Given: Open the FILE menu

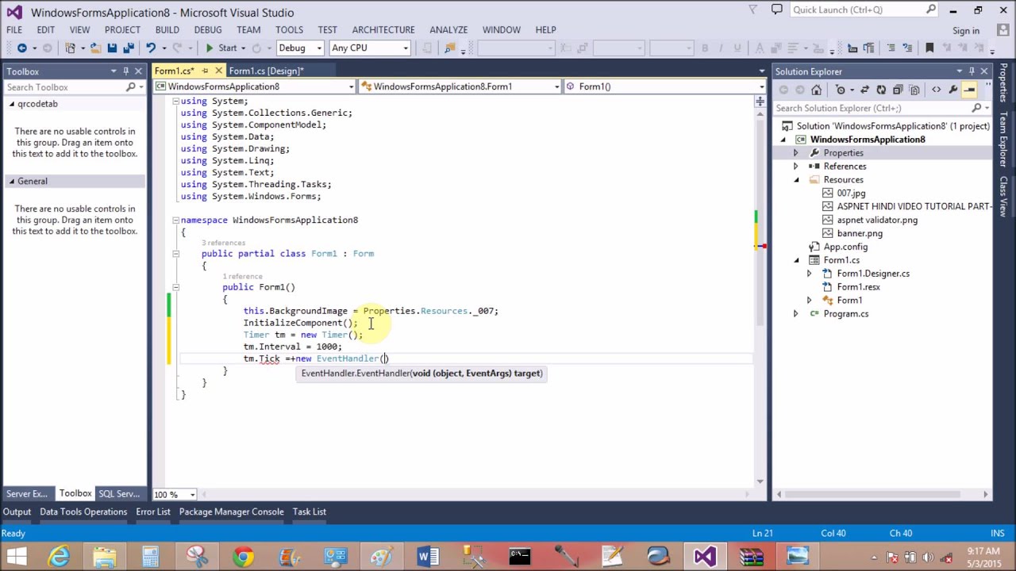Looking at the screenshot, I should 14,29.
